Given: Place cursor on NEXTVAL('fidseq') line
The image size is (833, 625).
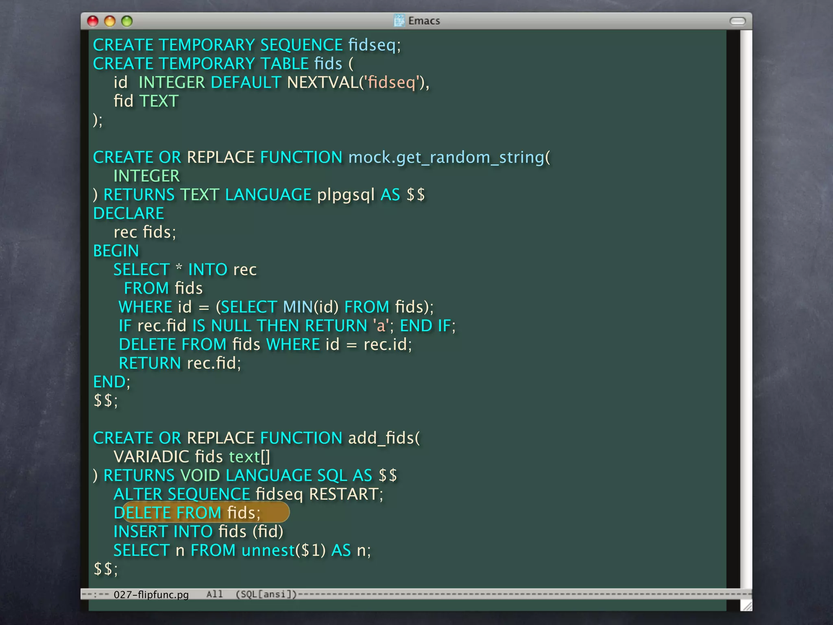Looking at the screenshot, I should (x=271, y=82).
